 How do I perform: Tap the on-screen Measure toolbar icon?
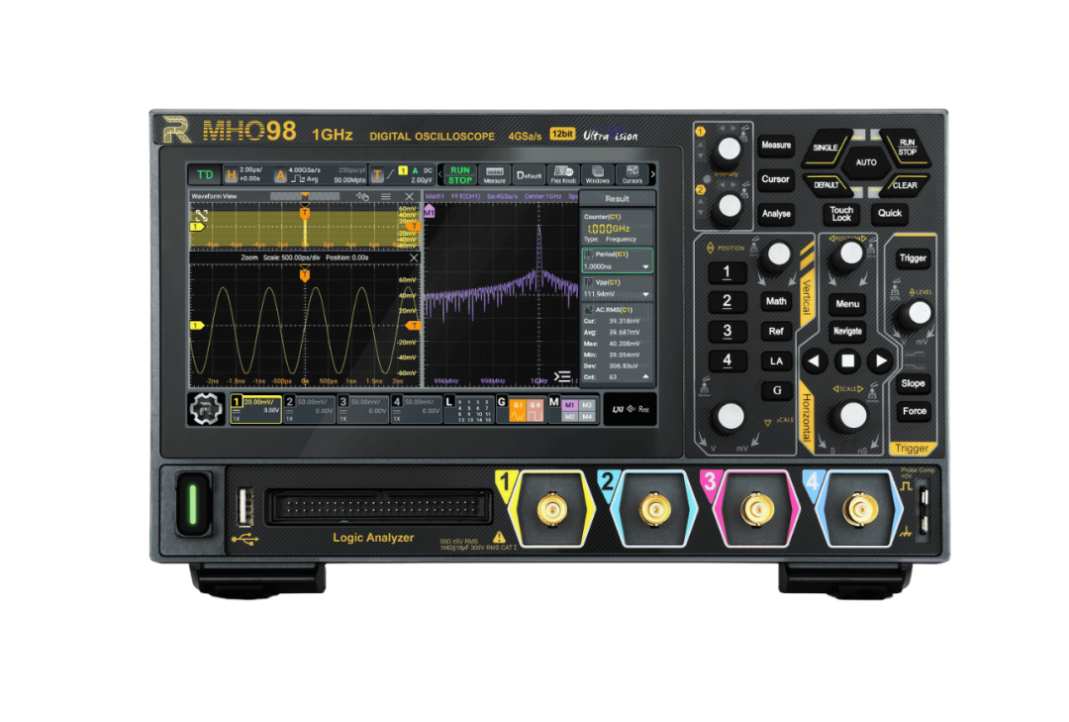point(494,174)
